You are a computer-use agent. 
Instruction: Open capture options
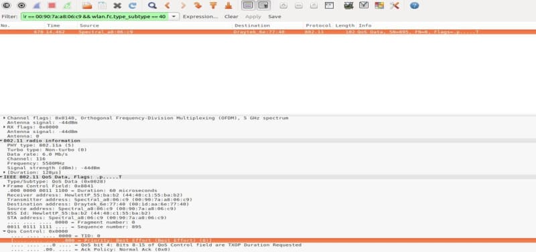[x=21, y=5]
